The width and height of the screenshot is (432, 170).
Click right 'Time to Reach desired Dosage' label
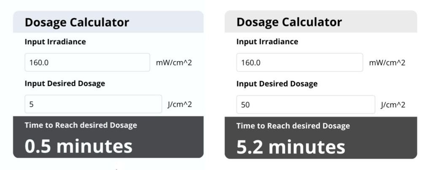(293, 126)
